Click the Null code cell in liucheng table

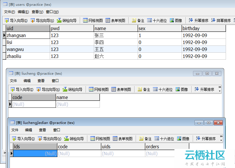click(x=34, y=104)
